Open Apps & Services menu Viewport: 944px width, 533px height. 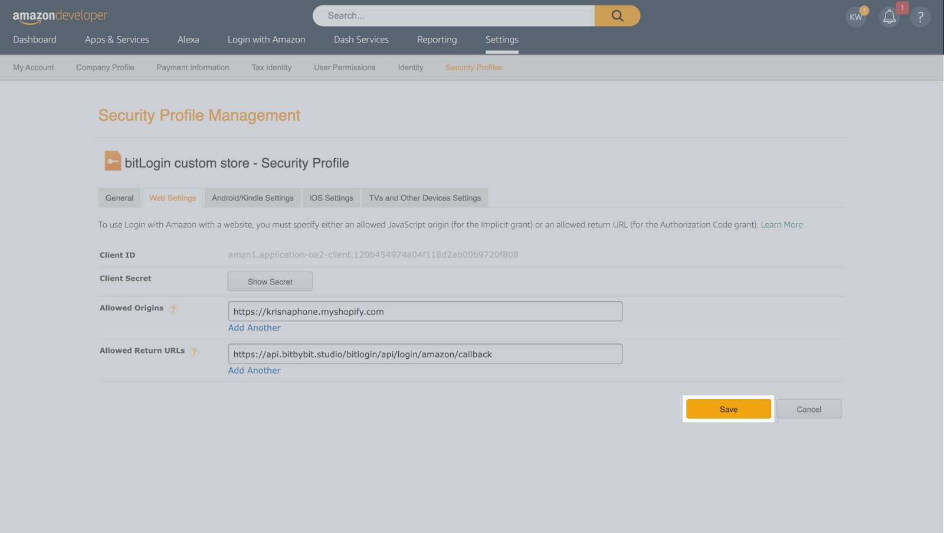click(x=117, y=40)
